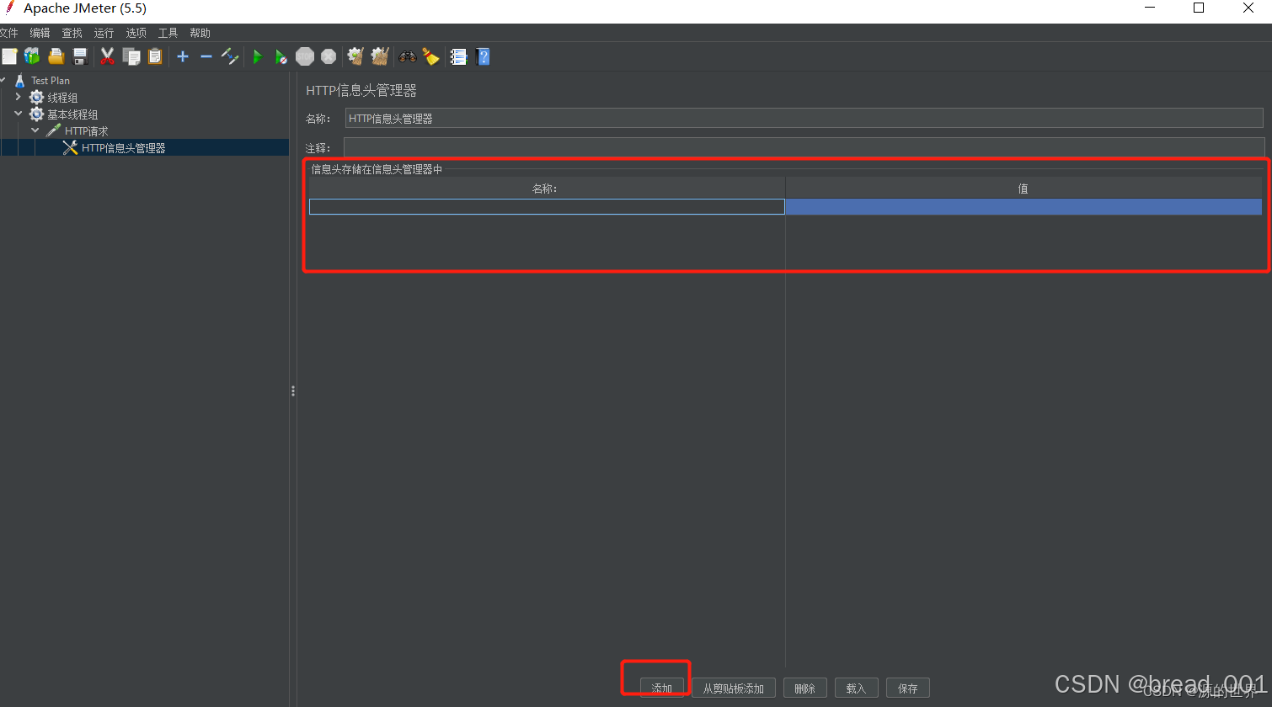The image size is (1272, 707).
Task: Open the 运行 menu
Action: click(x=103, y=33)
